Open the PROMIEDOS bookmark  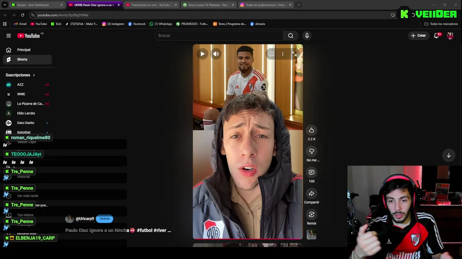pyautogui.click(x=192, y=24)
